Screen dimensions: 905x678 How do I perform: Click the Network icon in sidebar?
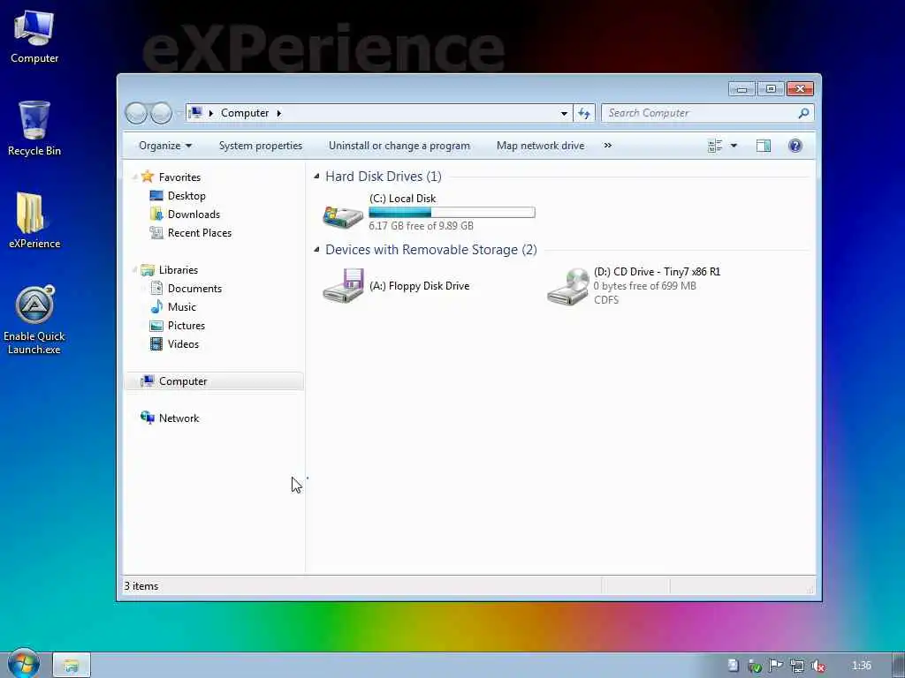click(x=148, y=418)
